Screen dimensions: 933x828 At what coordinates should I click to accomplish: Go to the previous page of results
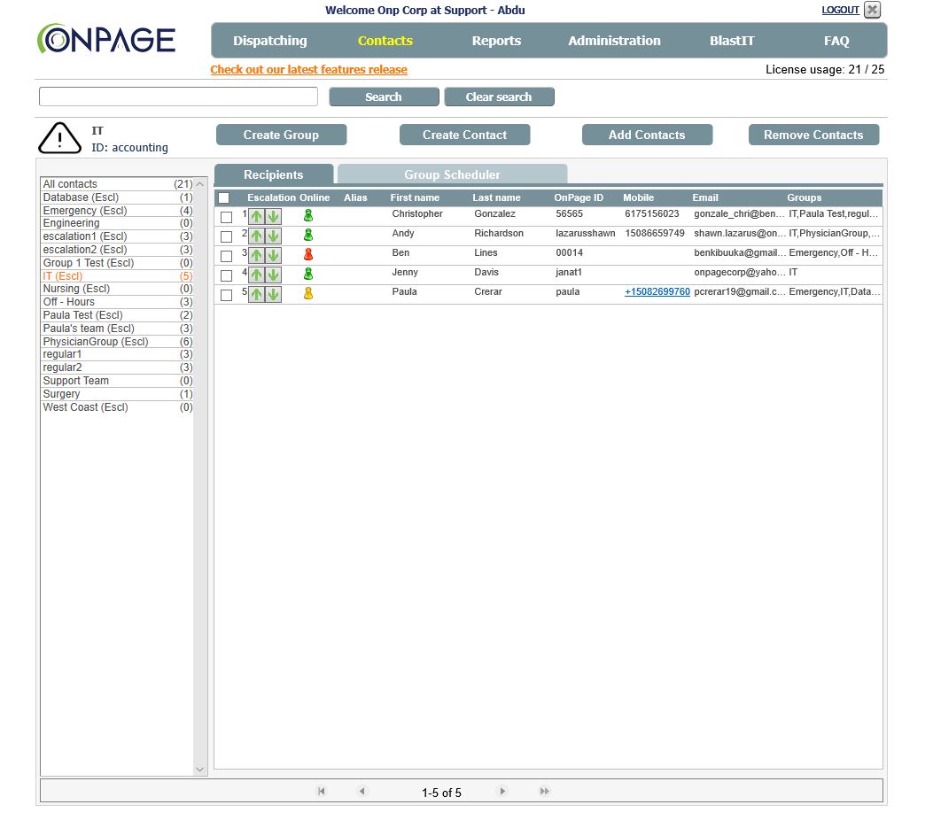[x=362, y=791]
